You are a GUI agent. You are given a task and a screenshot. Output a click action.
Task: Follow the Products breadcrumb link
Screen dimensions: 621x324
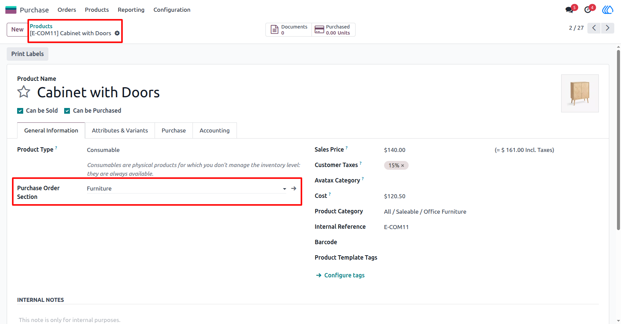click(41, 26)
